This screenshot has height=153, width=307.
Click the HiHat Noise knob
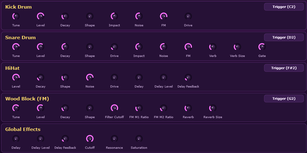click(x=90, y=77)
